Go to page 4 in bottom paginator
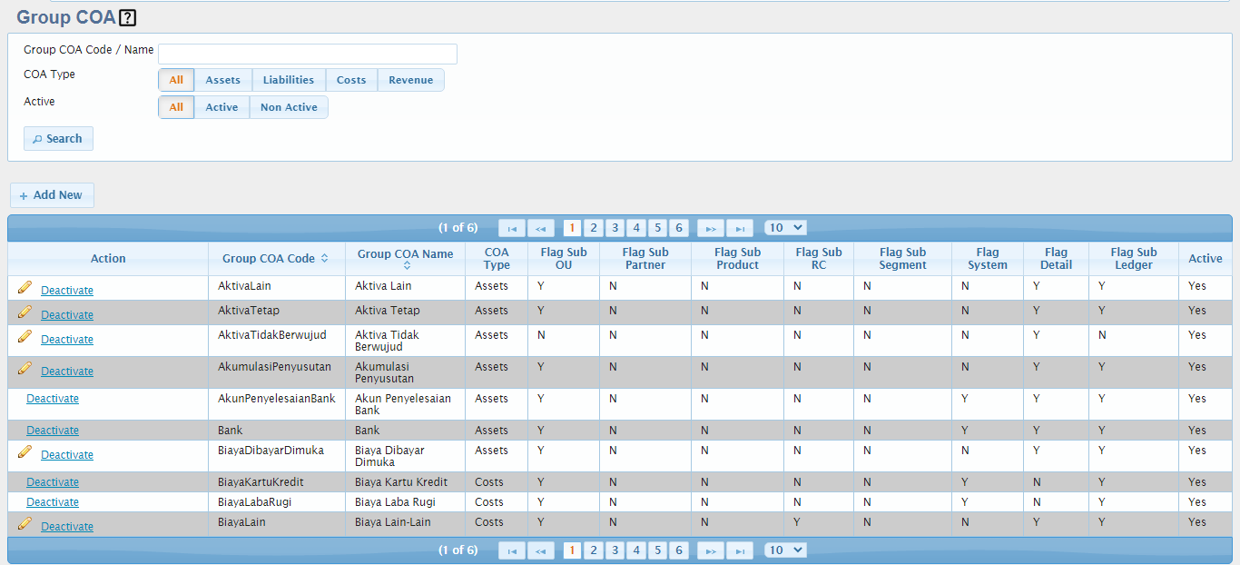 pos(636,550)
